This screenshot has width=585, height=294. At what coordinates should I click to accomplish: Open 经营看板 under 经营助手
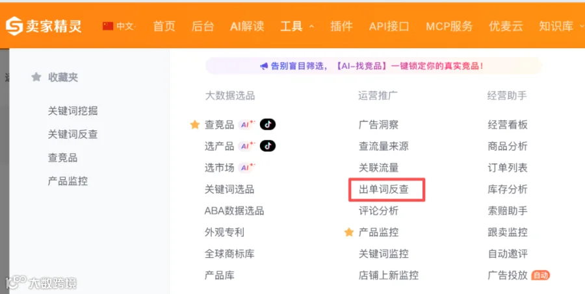click(508, 125)
